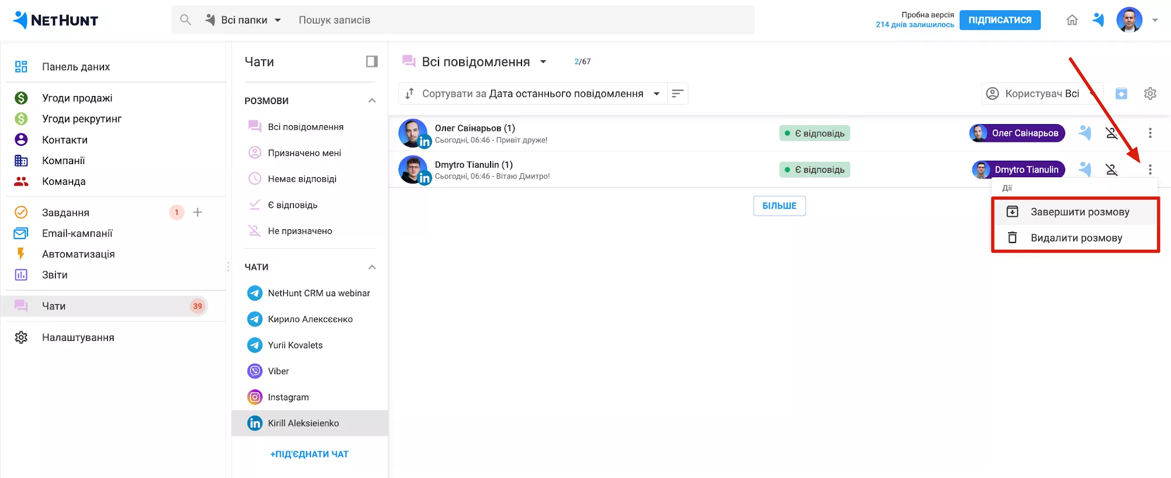Open 214 днів залишилось trial link
The image size is (1171, 478).
(x=915, y=25)
